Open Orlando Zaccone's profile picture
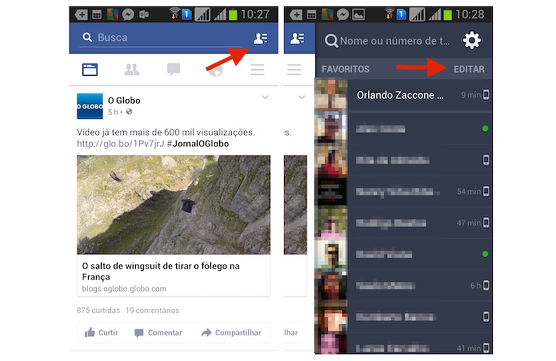The image size is (556, 361). [331, 95]
